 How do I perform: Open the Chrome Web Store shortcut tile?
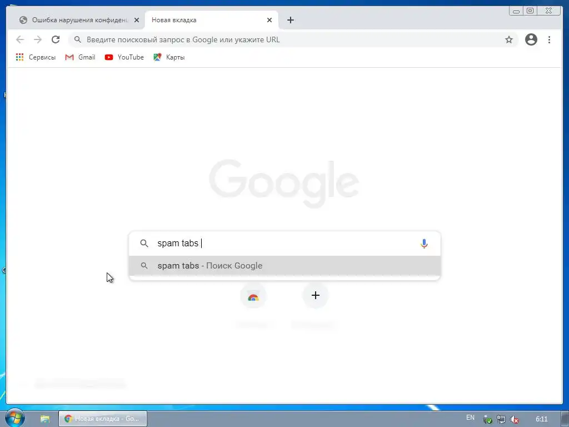pyautogui.click(x=253, y=296)
